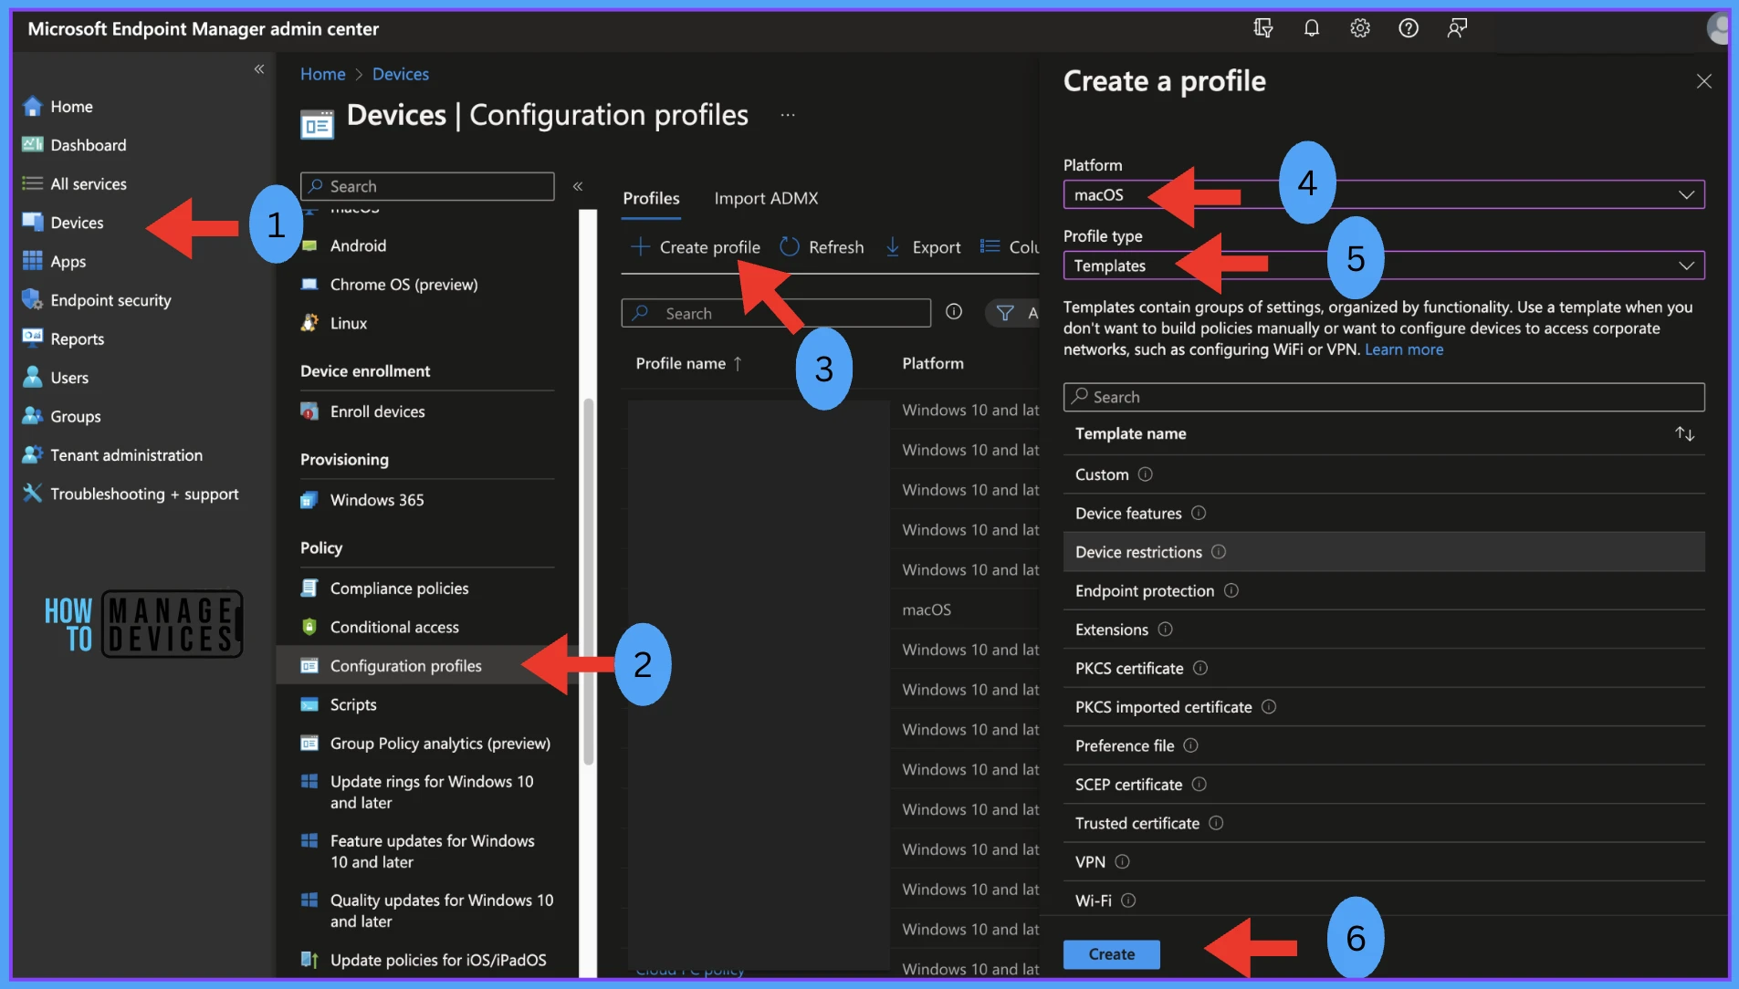
Task: Click info icon next to Wi-Fi
Action: [1128, 901]
